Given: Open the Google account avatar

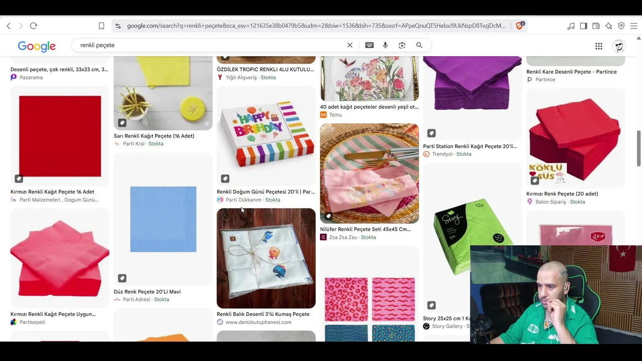Looking at the screenshot, I should pos(619,46).
